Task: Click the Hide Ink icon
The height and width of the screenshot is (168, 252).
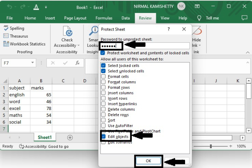Action: pos(197,31)
